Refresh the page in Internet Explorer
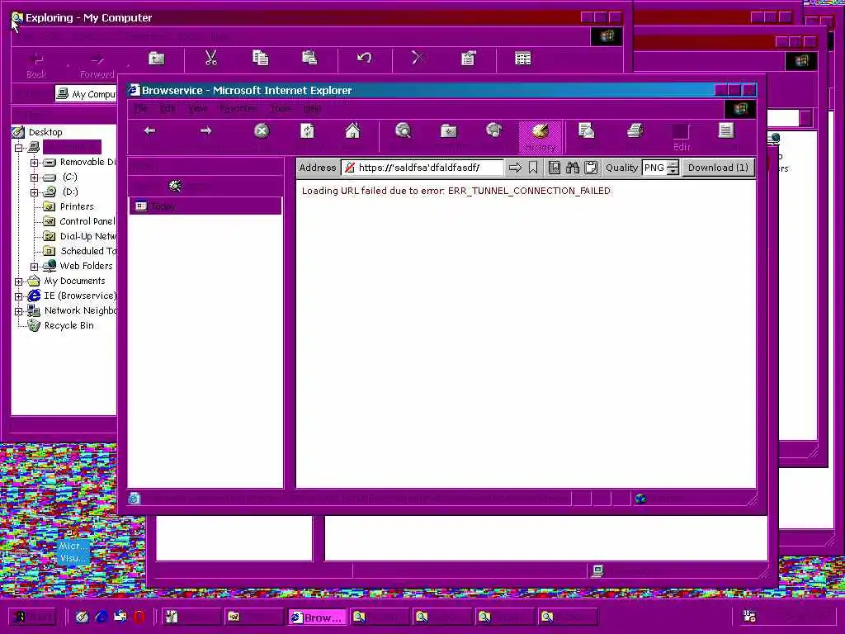 tap(307, 130)
